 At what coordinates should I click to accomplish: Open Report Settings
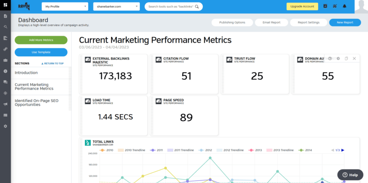[x=309, y=23]
